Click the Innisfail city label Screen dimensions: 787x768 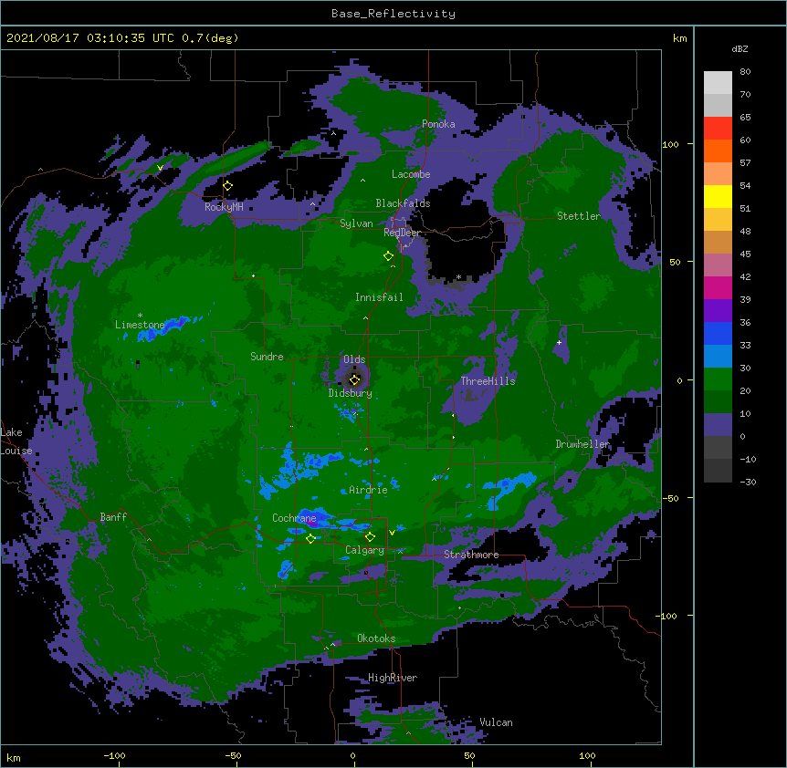pyautogui.click(x=379, y=297)
